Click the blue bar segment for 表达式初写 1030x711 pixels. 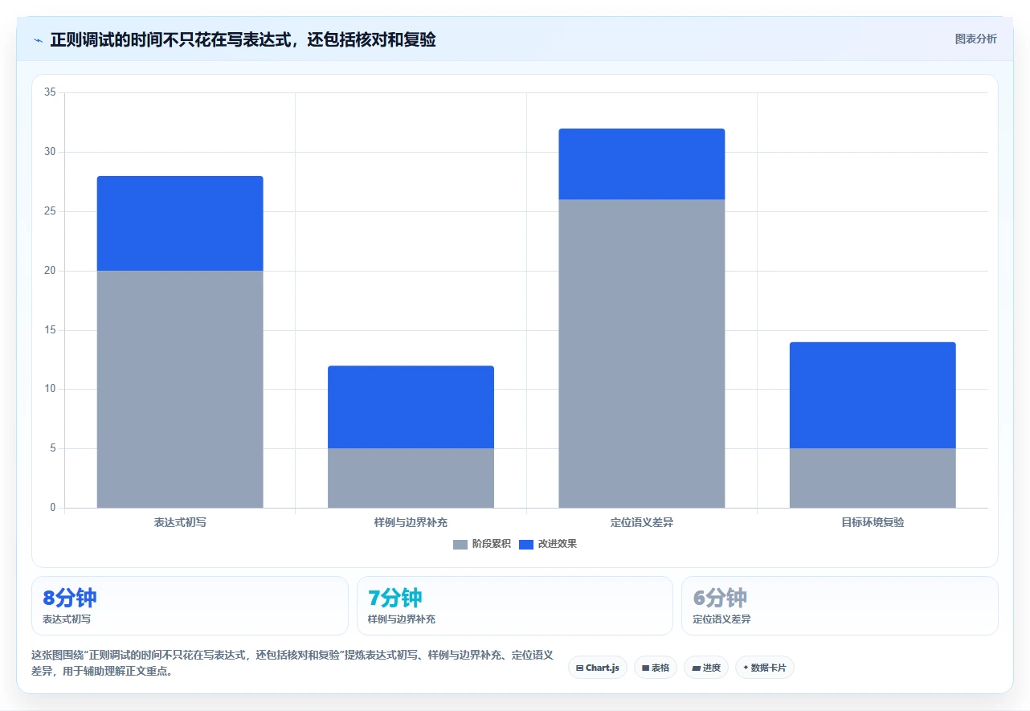point(180,223)
